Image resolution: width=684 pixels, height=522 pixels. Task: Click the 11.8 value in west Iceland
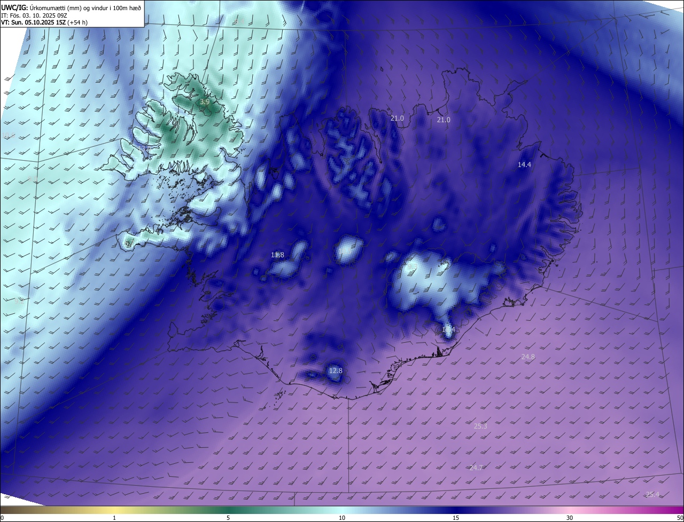[x=277, y=255]
